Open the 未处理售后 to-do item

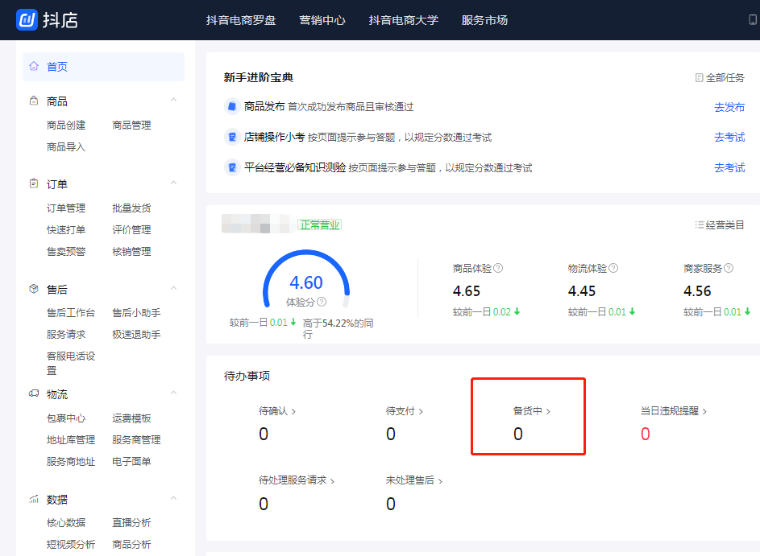tap(414, 480)
